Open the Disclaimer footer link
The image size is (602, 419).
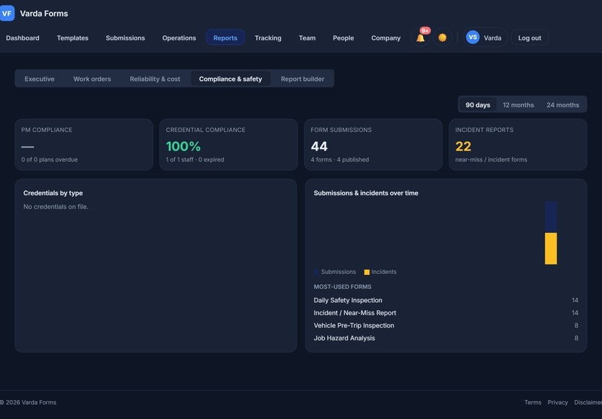588,402
